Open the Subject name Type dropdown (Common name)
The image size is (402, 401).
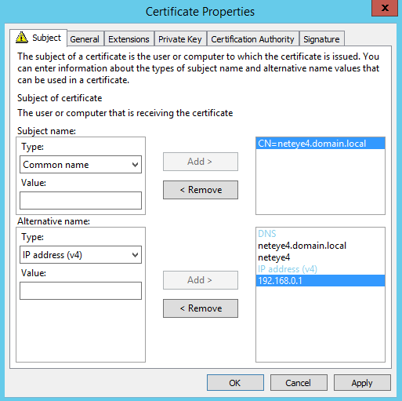(x=81, y=165)
